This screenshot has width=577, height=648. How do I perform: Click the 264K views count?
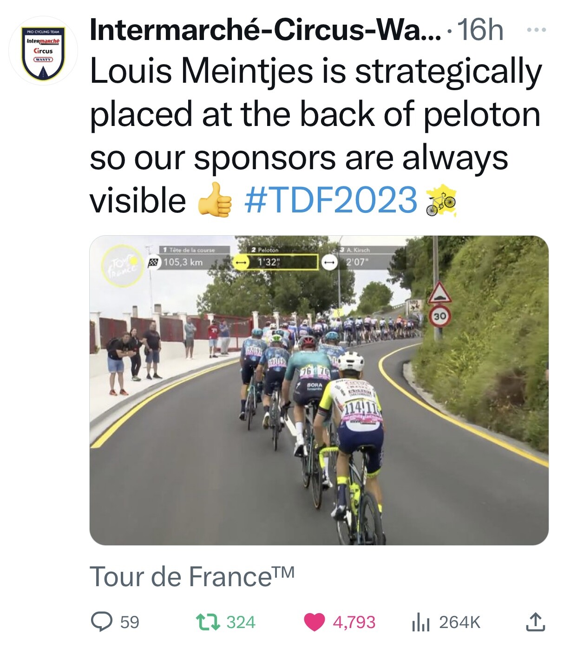click(x=459, y=622)
